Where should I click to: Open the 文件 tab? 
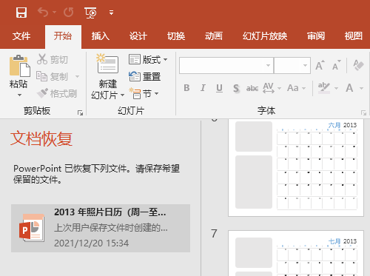[21, 36]
